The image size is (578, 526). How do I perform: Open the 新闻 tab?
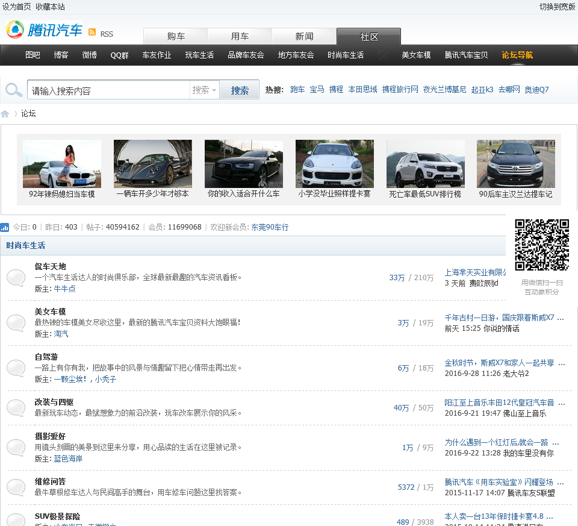pyautogui.click(x=304, y=37)
